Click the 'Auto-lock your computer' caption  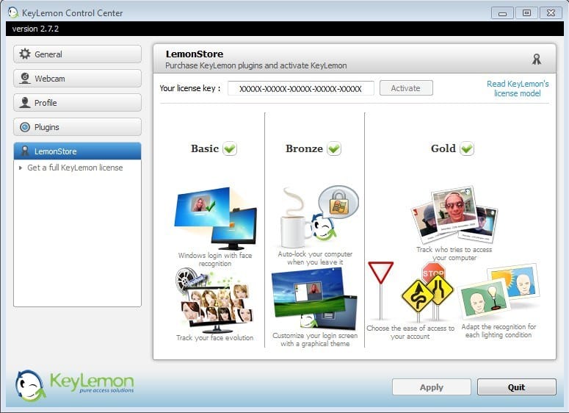pos(315,258)
